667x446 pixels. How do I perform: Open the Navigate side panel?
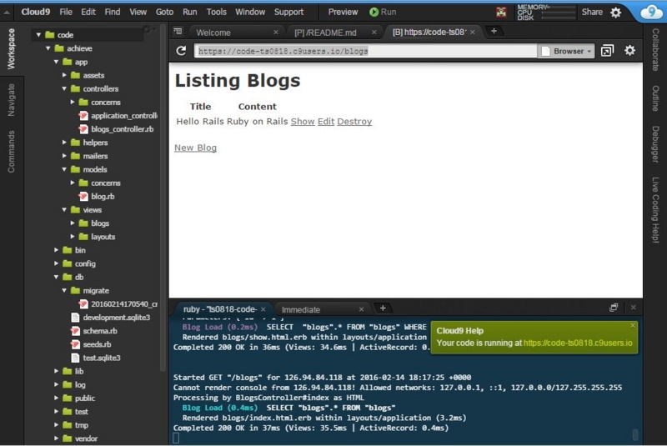coord(11,100)
